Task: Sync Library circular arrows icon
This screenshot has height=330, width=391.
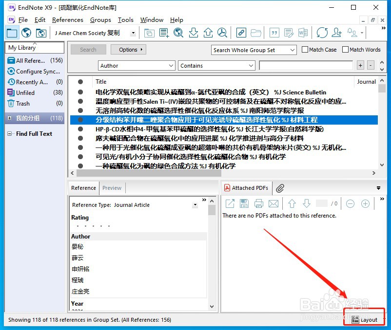Action: (322, 33)
